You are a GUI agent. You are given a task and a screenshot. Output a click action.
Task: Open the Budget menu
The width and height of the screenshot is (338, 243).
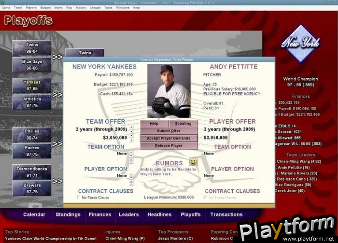coord(45,8)
